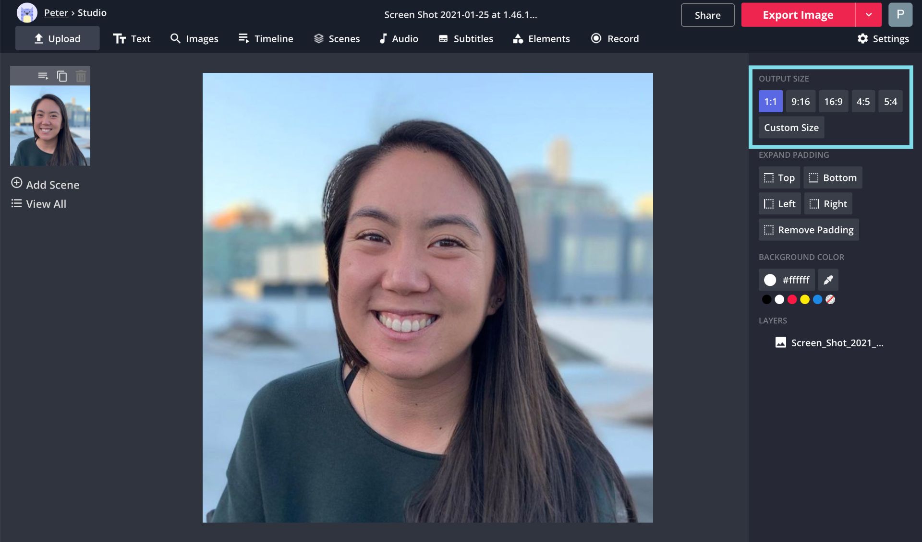This screenshot has width=922, height=542.
Task: Select the eyedropper for background color
Action: point(828,279)
